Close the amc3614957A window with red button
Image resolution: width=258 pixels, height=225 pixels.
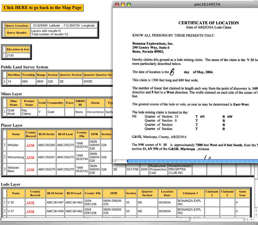(x=117, y=5)
